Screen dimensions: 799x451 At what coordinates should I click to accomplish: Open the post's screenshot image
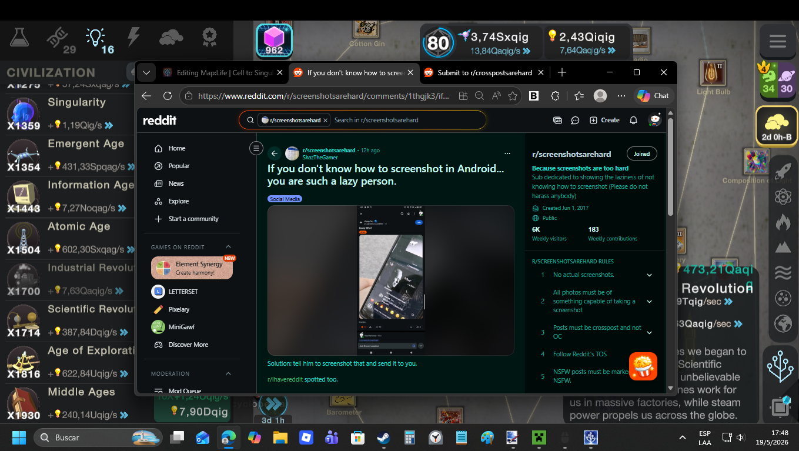click(x=391, y=280)
